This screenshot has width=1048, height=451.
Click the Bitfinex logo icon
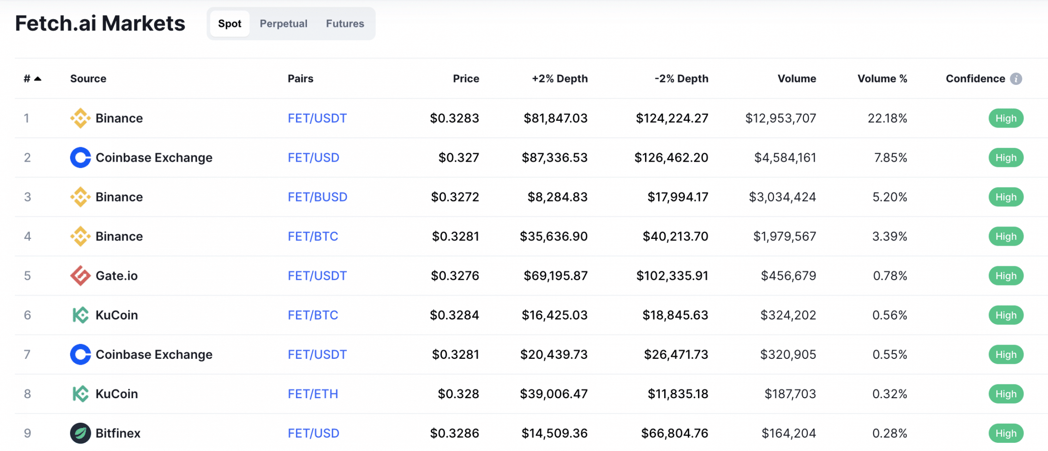pos(80,433)
